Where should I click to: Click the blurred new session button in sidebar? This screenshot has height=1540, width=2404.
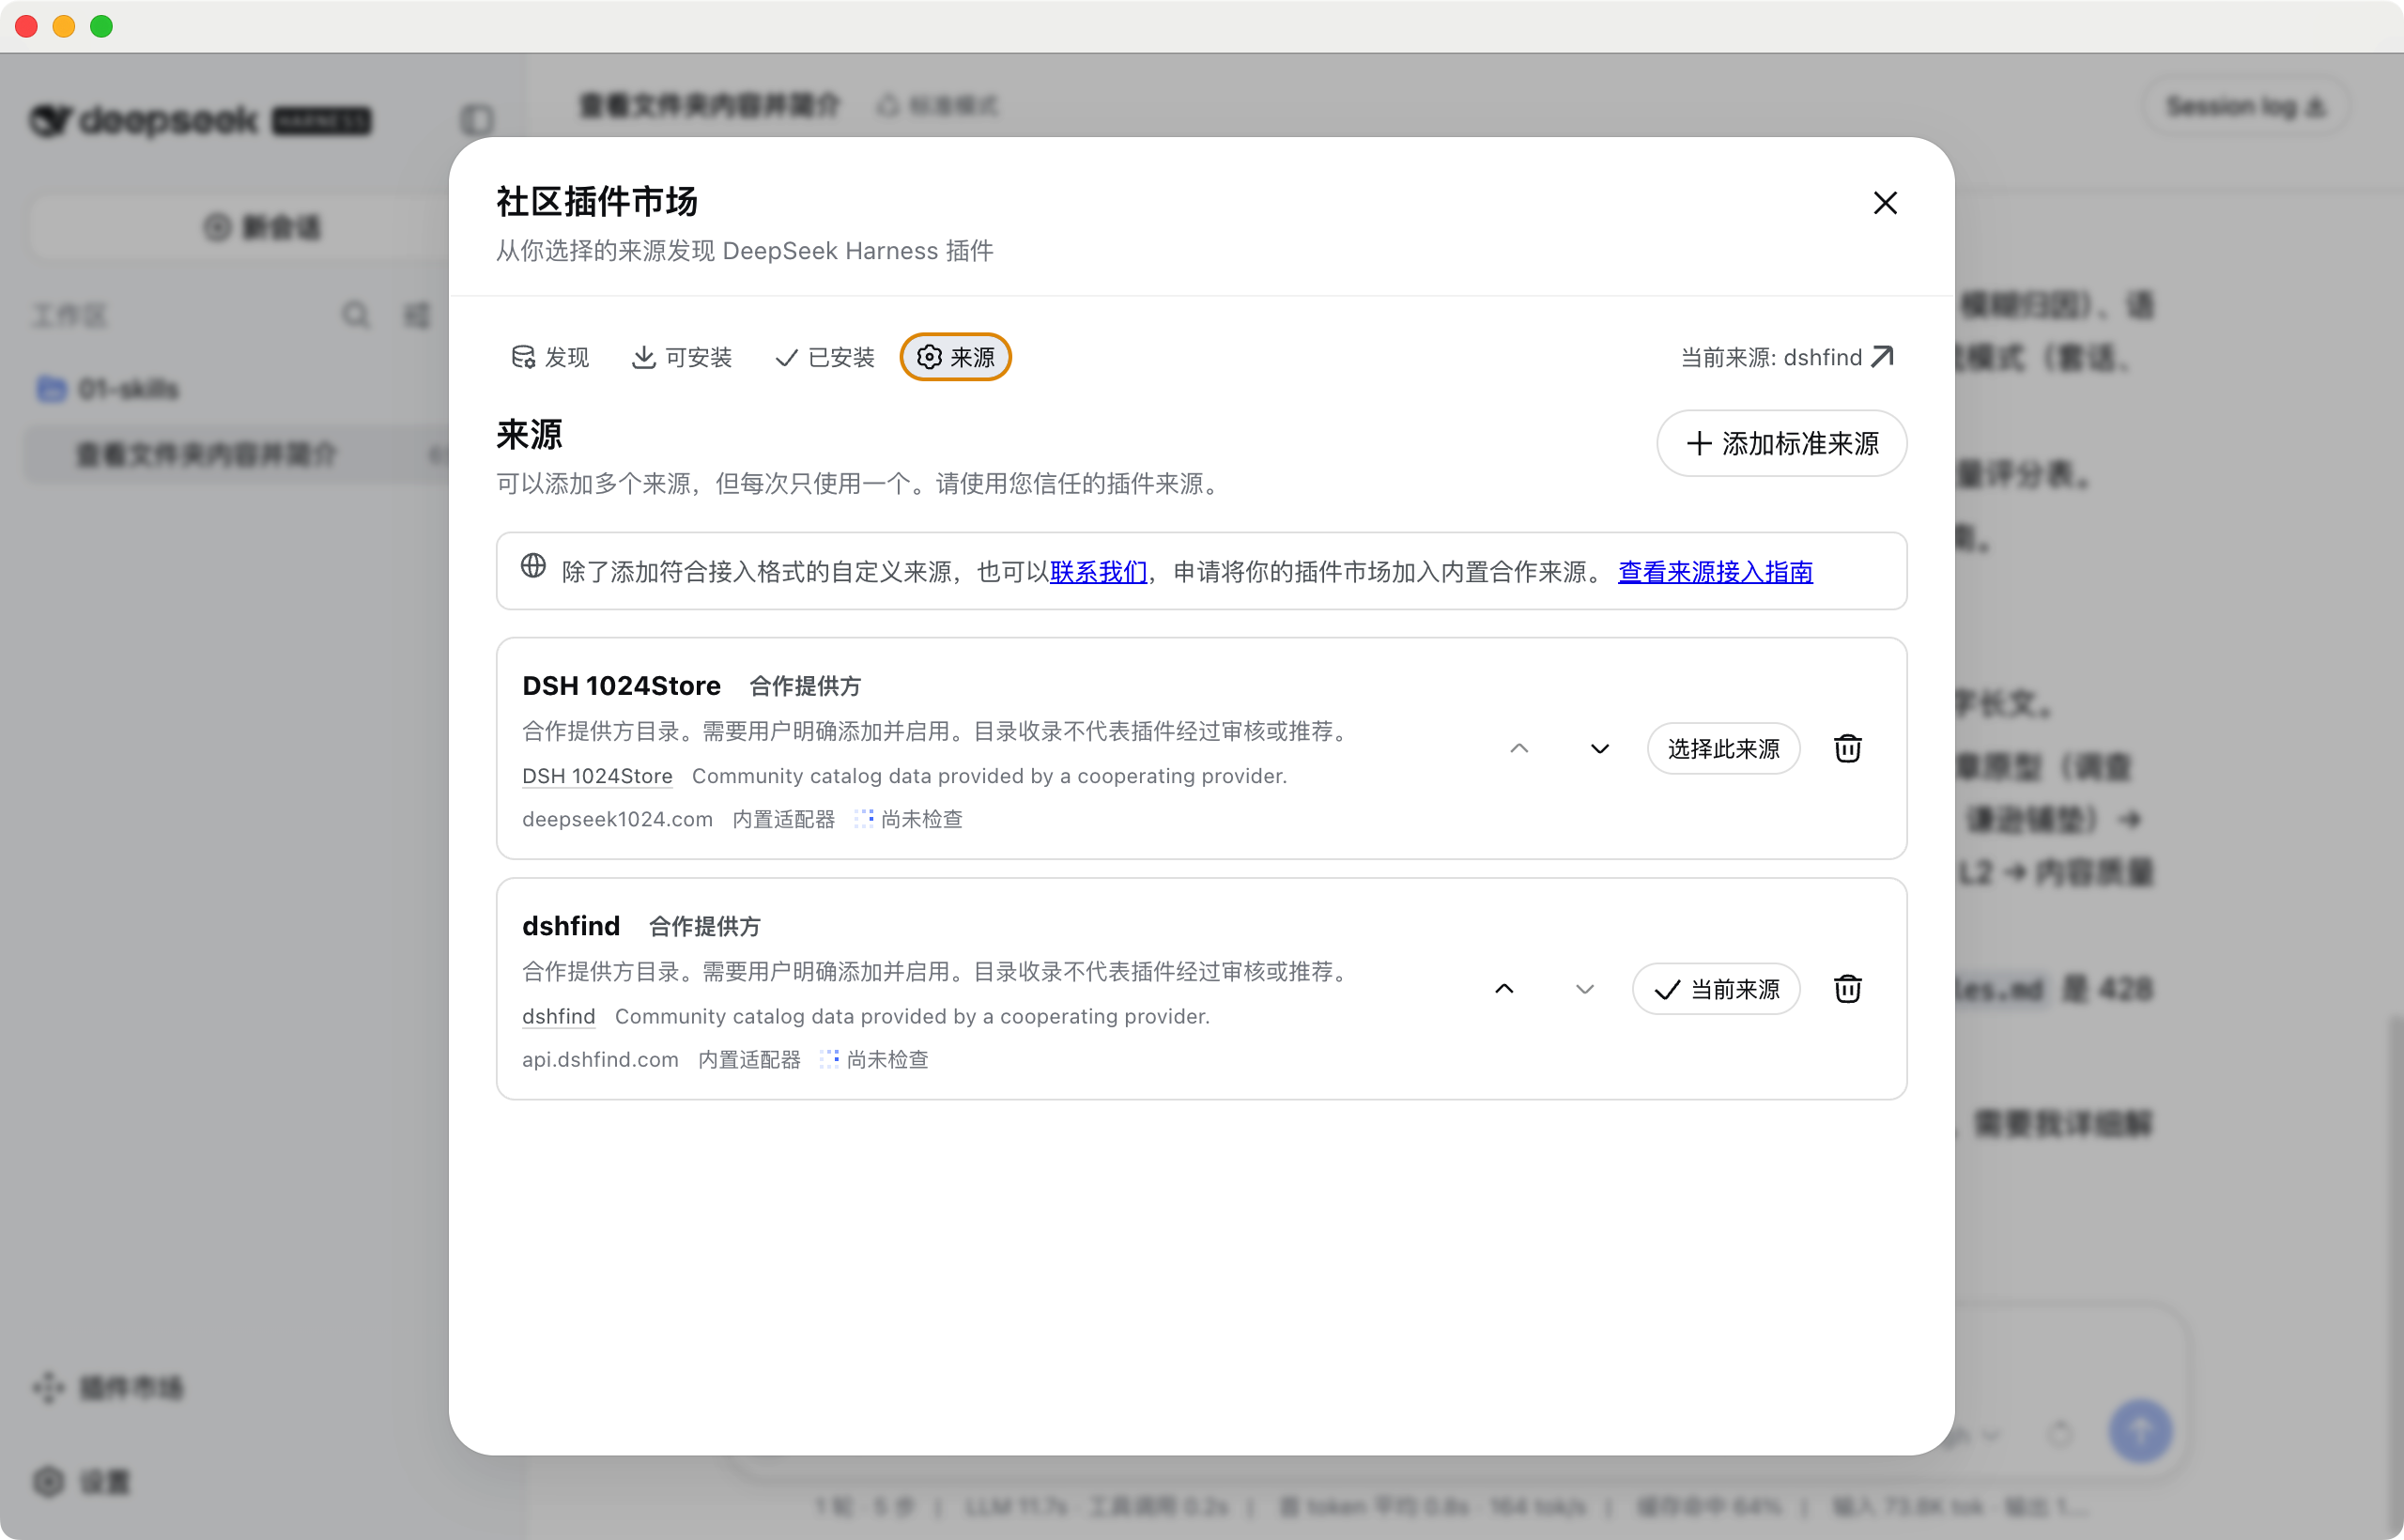tap(262, 227)
